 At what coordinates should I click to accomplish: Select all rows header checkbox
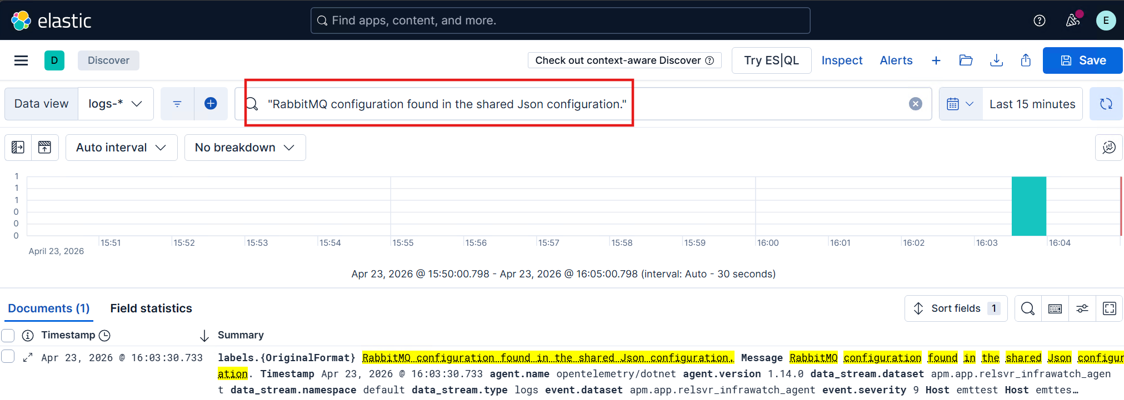point(8,335)
